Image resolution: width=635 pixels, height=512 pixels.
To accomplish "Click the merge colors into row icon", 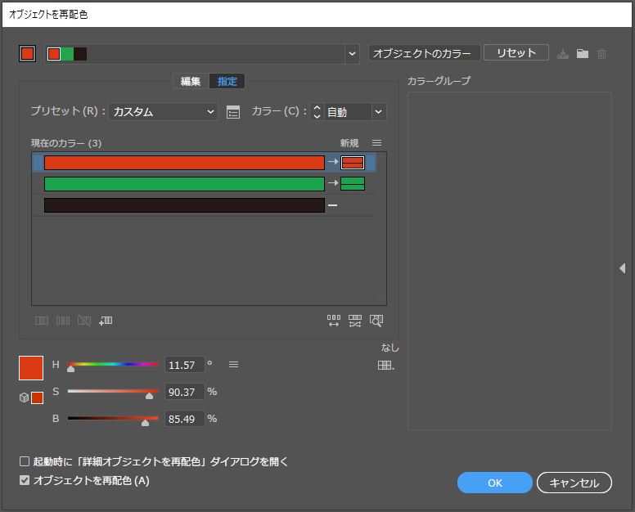I will click(x=41, y=321).
